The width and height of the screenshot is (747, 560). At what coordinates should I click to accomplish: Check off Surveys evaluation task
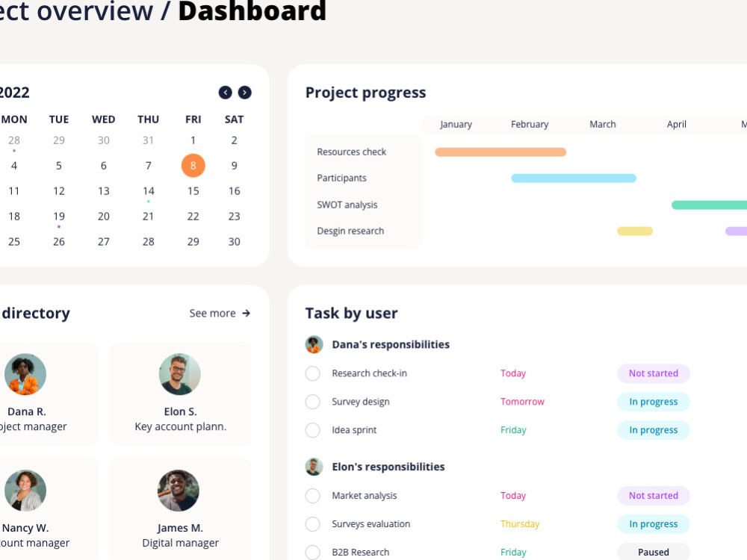pos(312,524)
